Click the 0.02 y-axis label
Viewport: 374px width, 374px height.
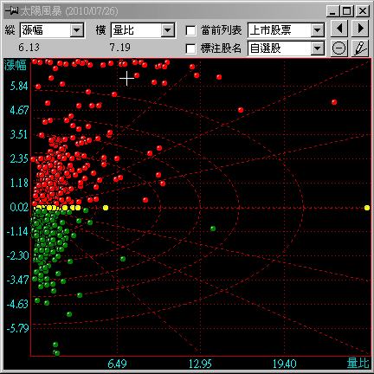click(x=19, y=207)
